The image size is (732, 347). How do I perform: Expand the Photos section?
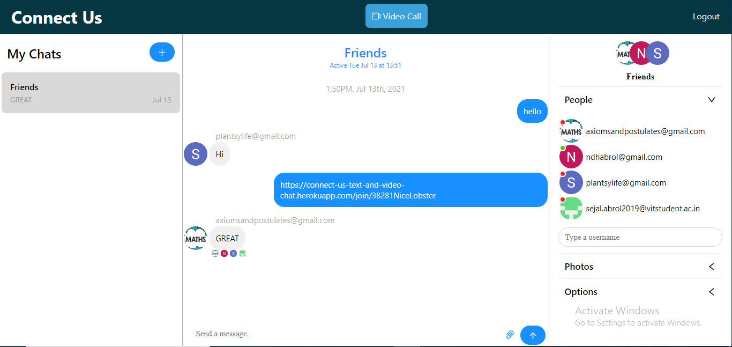click(712, 267)
